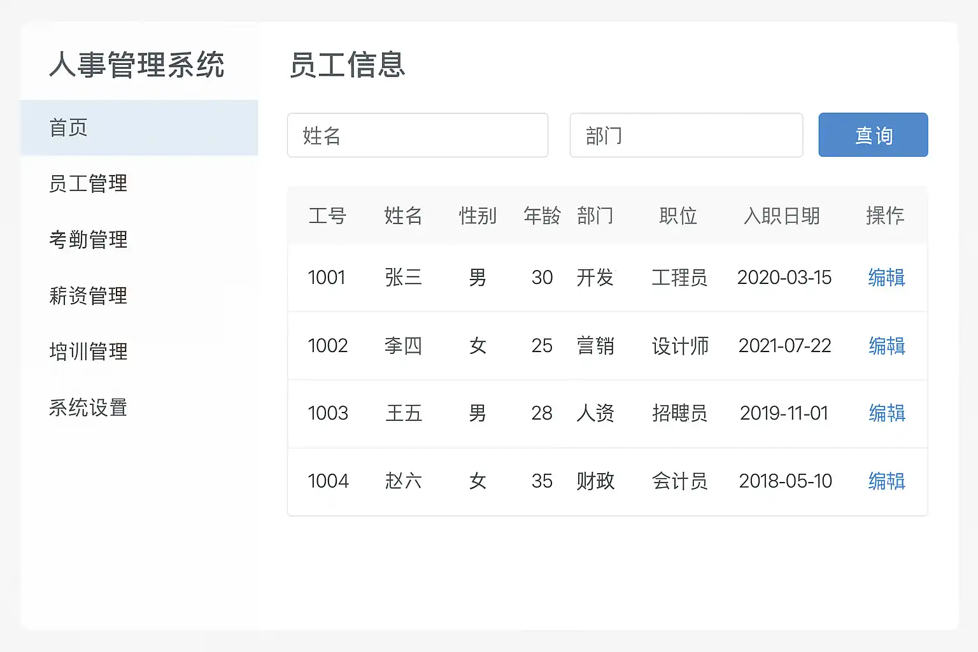Click the name 张三 in the table
Screen dimensions: 978x652
click(403, 278)
